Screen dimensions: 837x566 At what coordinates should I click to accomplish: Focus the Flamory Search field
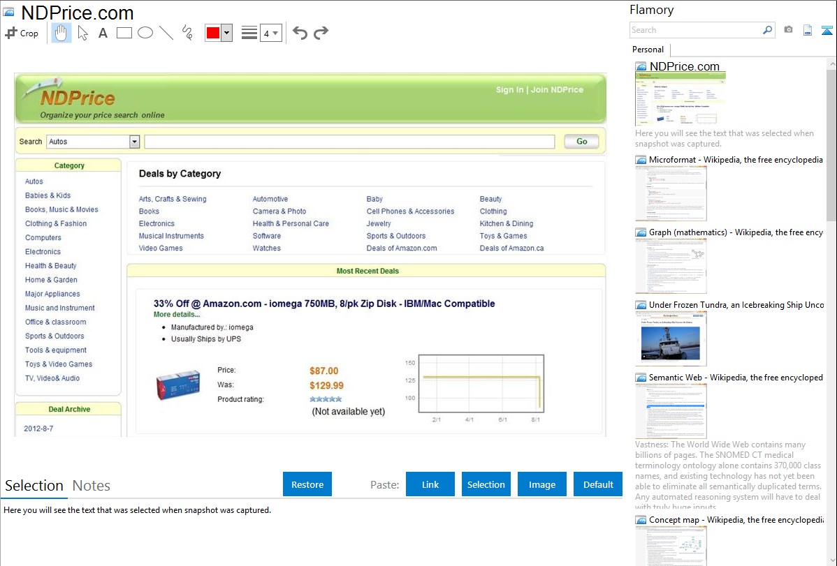coord(696,30)
